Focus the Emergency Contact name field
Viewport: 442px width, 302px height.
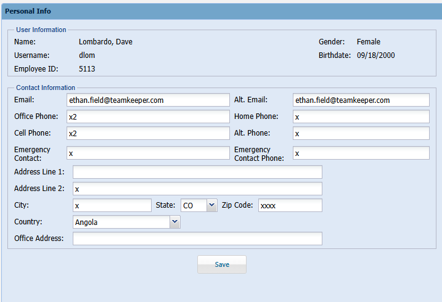147,153
